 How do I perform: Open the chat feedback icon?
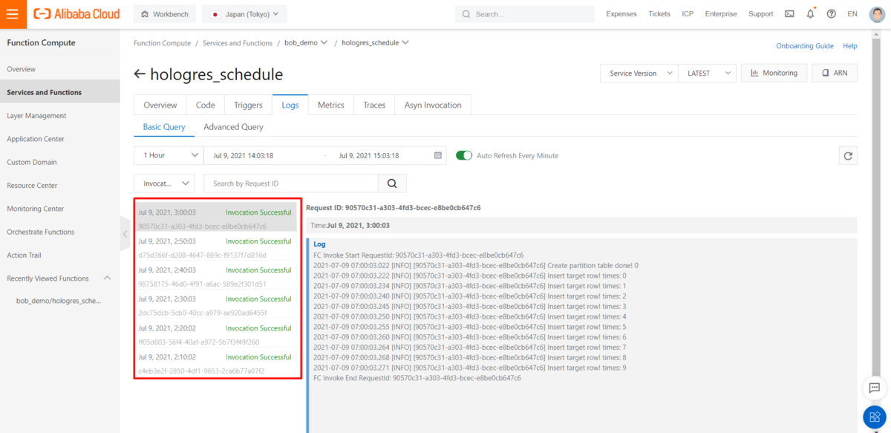875,388
